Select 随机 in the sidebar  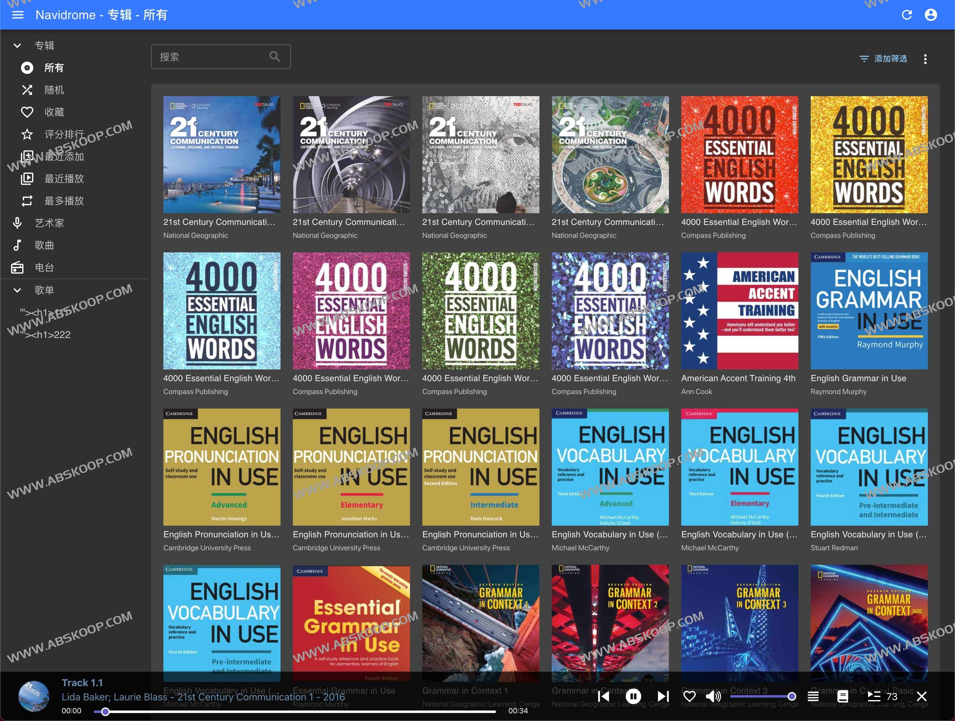click(54, 90)
